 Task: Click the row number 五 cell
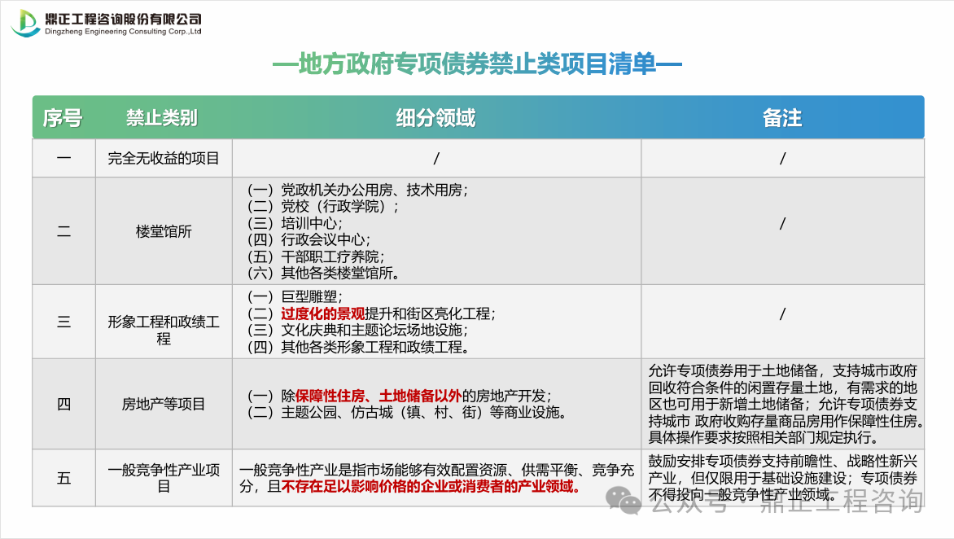pyautogui.click(x=63, y=478)
